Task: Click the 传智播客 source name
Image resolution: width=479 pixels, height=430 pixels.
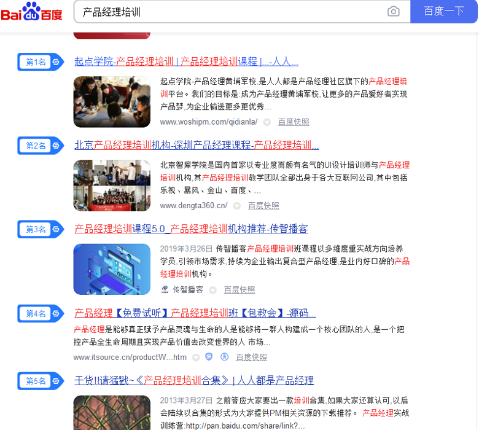Action: coord(188,290)
